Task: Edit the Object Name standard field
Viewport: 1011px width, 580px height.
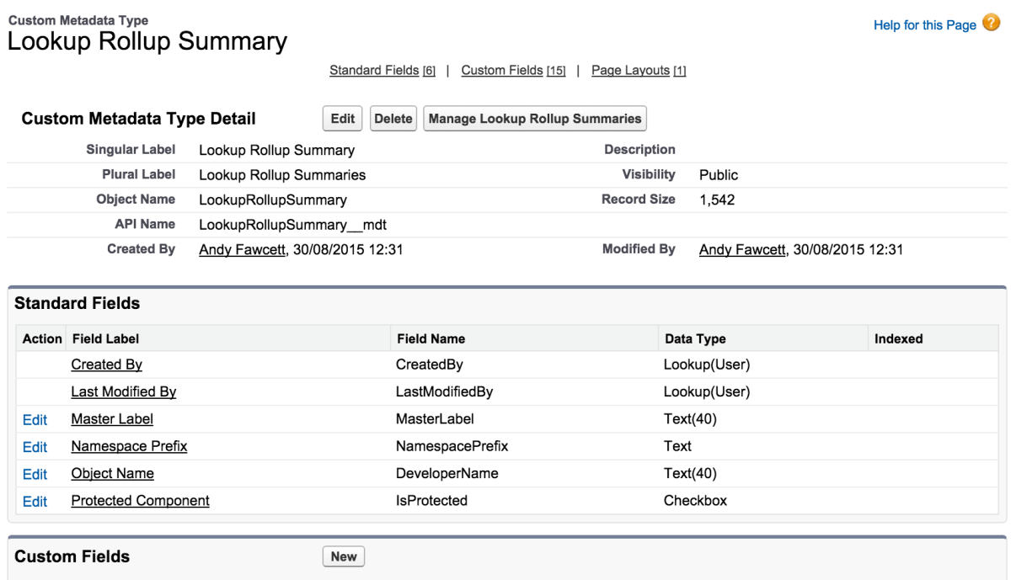Action: (35, 474)
